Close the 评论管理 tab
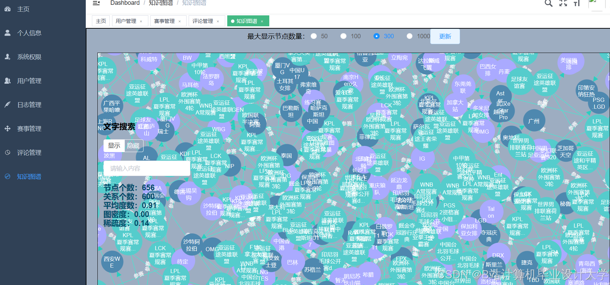 coord(218,21)
